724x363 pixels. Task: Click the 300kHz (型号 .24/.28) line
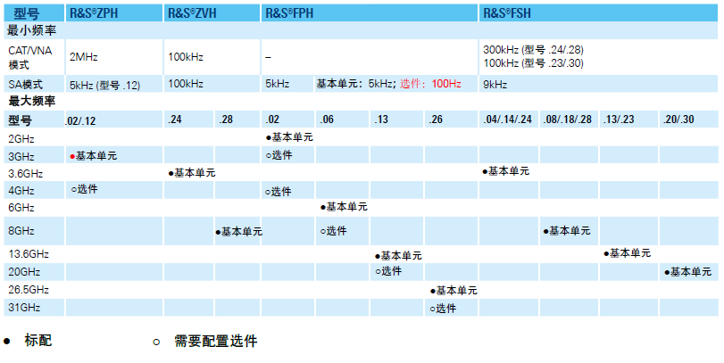click(x=533, y=50)
